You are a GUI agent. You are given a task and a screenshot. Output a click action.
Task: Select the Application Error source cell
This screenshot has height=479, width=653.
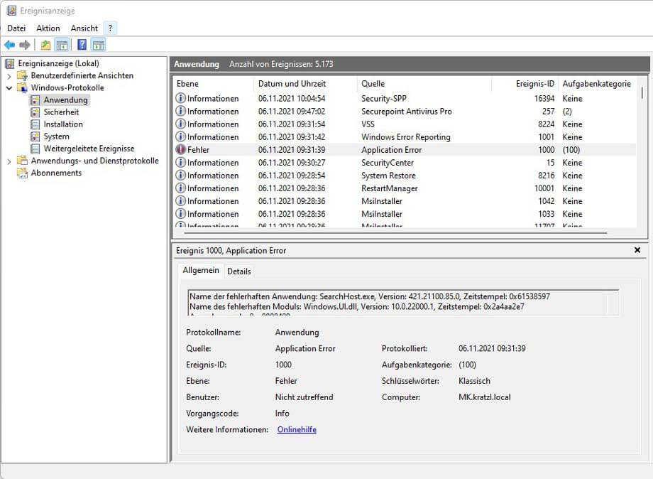392,150
